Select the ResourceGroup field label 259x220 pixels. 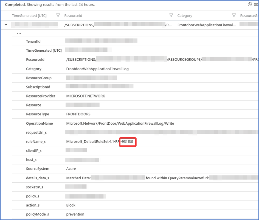pyautogui.click(x=39, y=78)
